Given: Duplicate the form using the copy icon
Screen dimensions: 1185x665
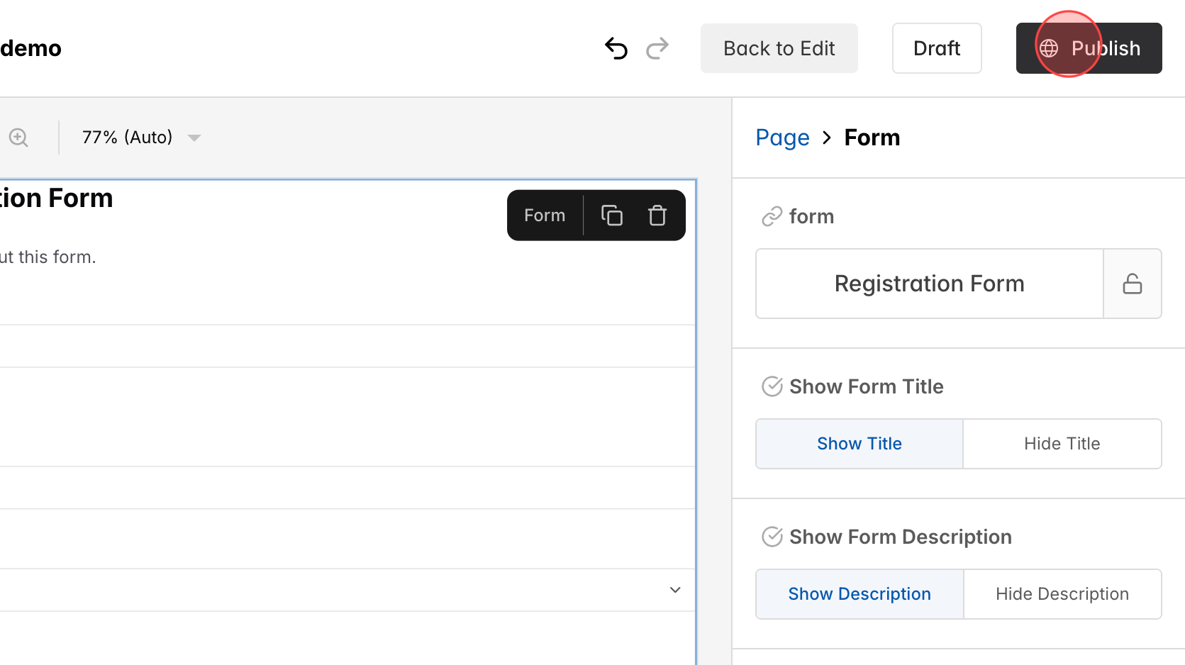Looking at the screenshot, I should 611,215.
